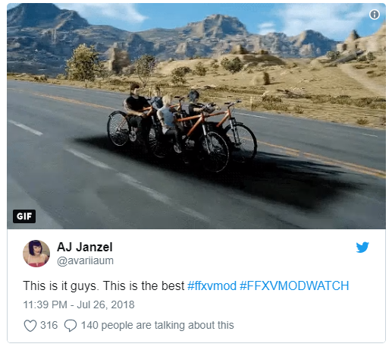Click the AJ Janzel display name
This screenshot has height=347, width=392.
coord(85,247)
